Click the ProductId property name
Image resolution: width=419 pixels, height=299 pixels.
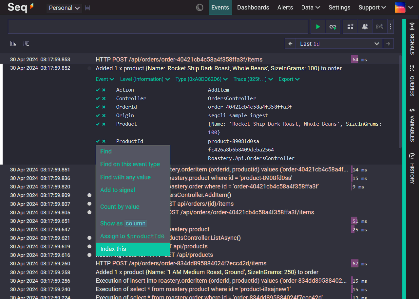pyautogui.click(x=129, y=141)
